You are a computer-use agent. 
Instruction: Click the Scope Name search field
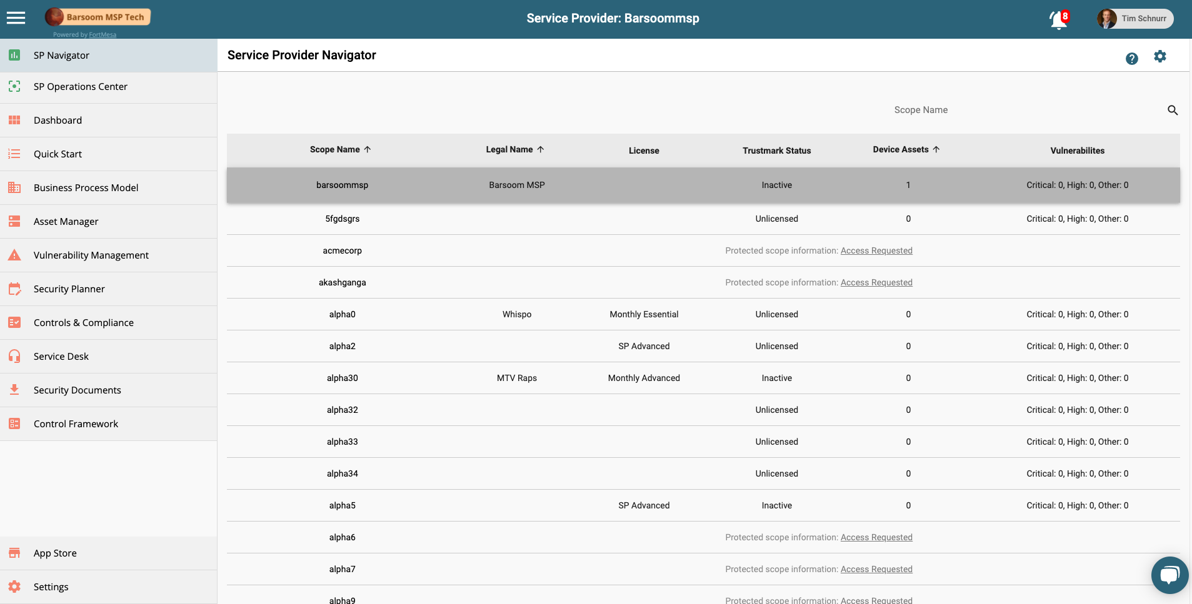click(1025, 111)
